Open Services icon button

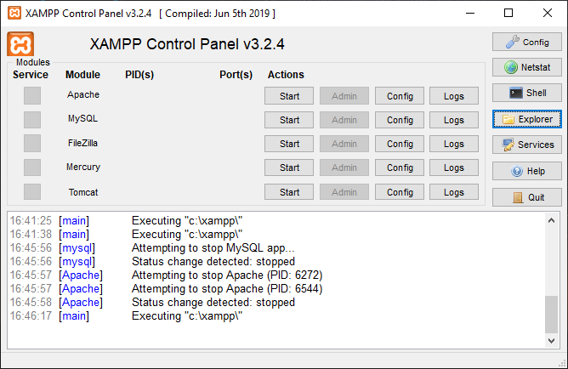coord(526,145)
